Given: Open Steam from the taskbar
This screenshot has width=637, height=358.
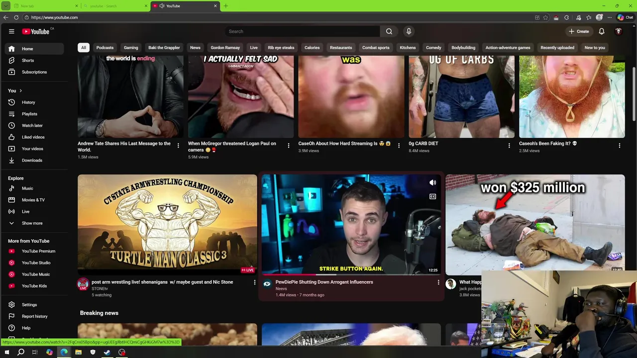Looking at the screenshot, I should click(x=107, y=352).
